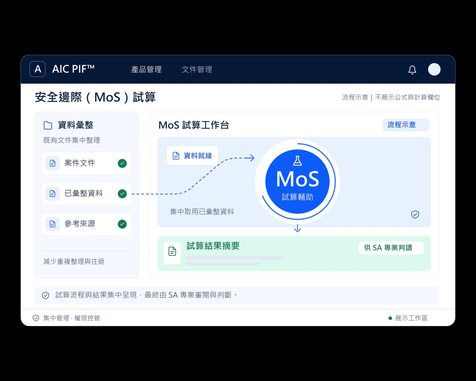
Task: Click the green check of 已彙整資料
Action: click(x=122, y=193)
